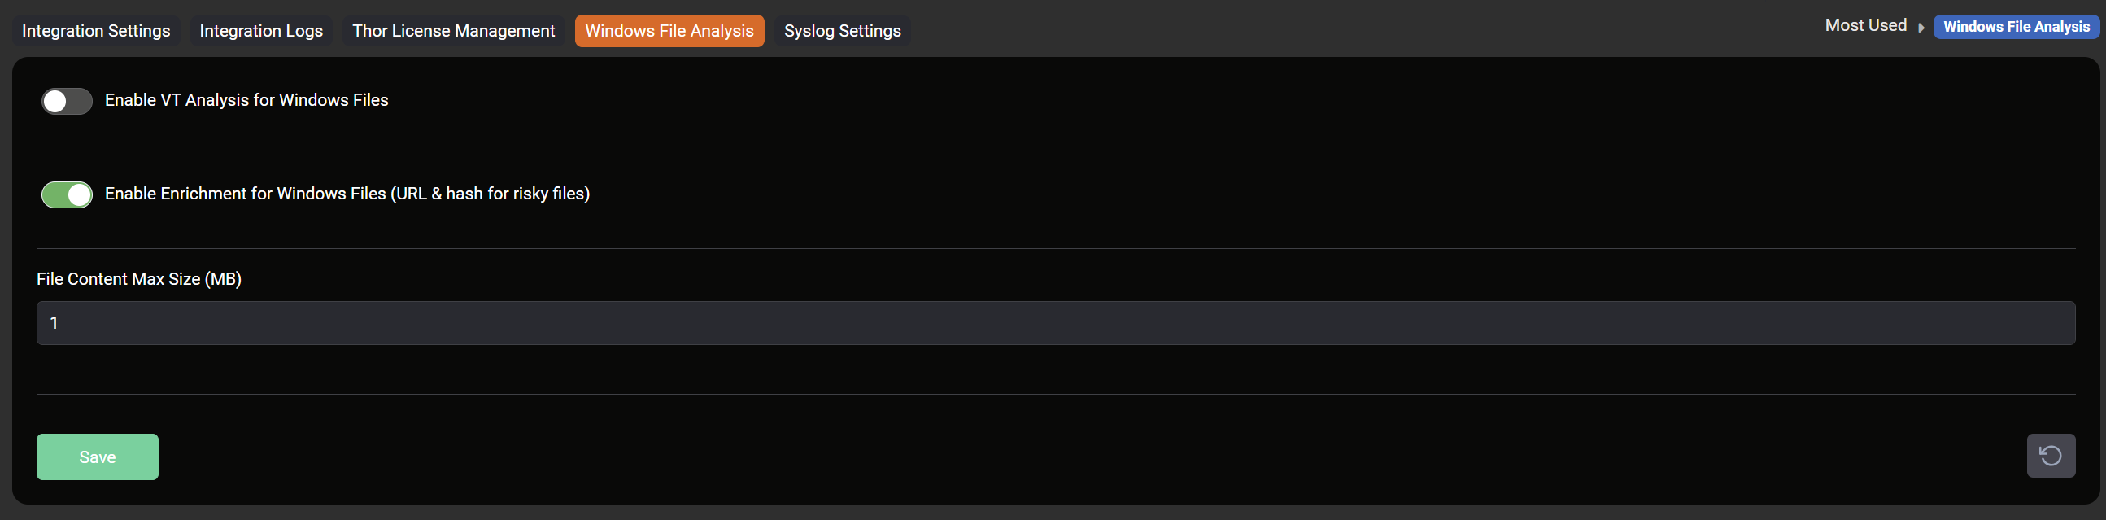Click the 'URL & hash for risky files' text
2106x520 pixels.
pos(491,194)
